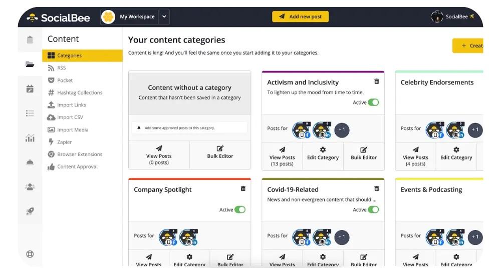
Task: Click the Add new post button
Action: tap(300, 17)
